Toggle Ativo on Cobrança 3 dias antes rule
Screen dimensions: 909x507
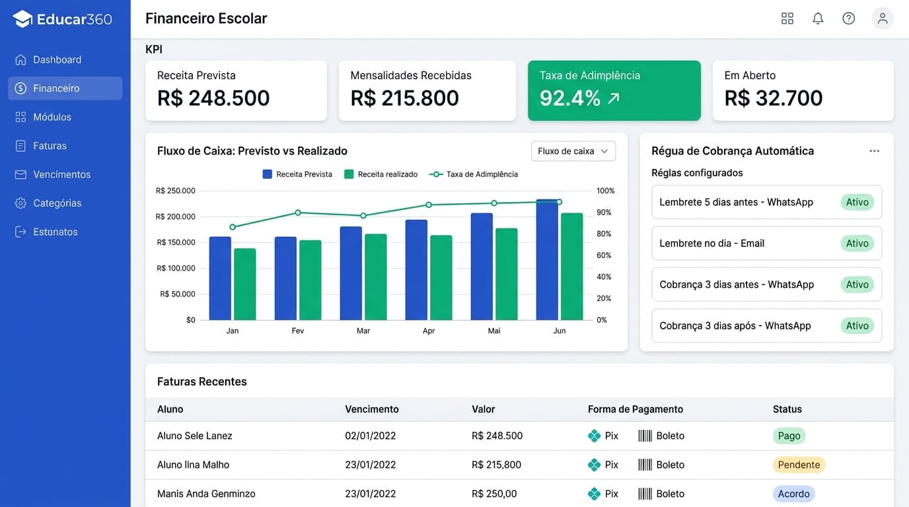coord(857,285)
